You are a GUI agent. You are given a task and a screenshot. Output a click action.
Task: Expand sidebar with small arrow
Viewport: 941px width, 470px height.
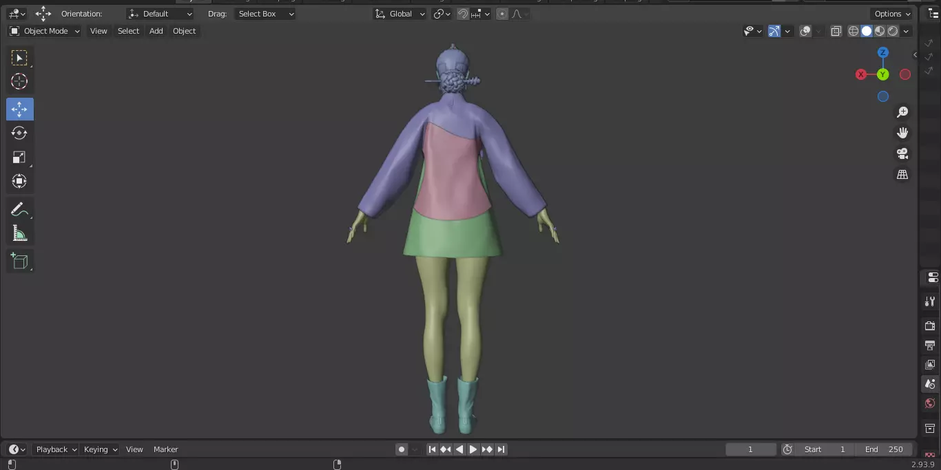point(915,55)
